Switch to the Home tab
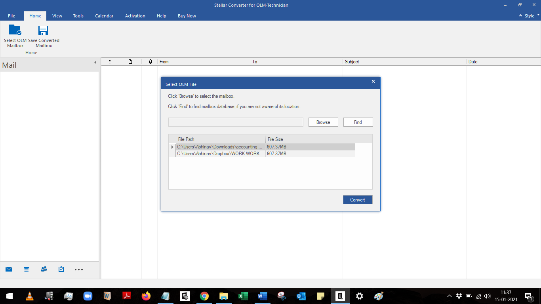The height and width of the screenshot is (304, 541). (x=35, y=16)
